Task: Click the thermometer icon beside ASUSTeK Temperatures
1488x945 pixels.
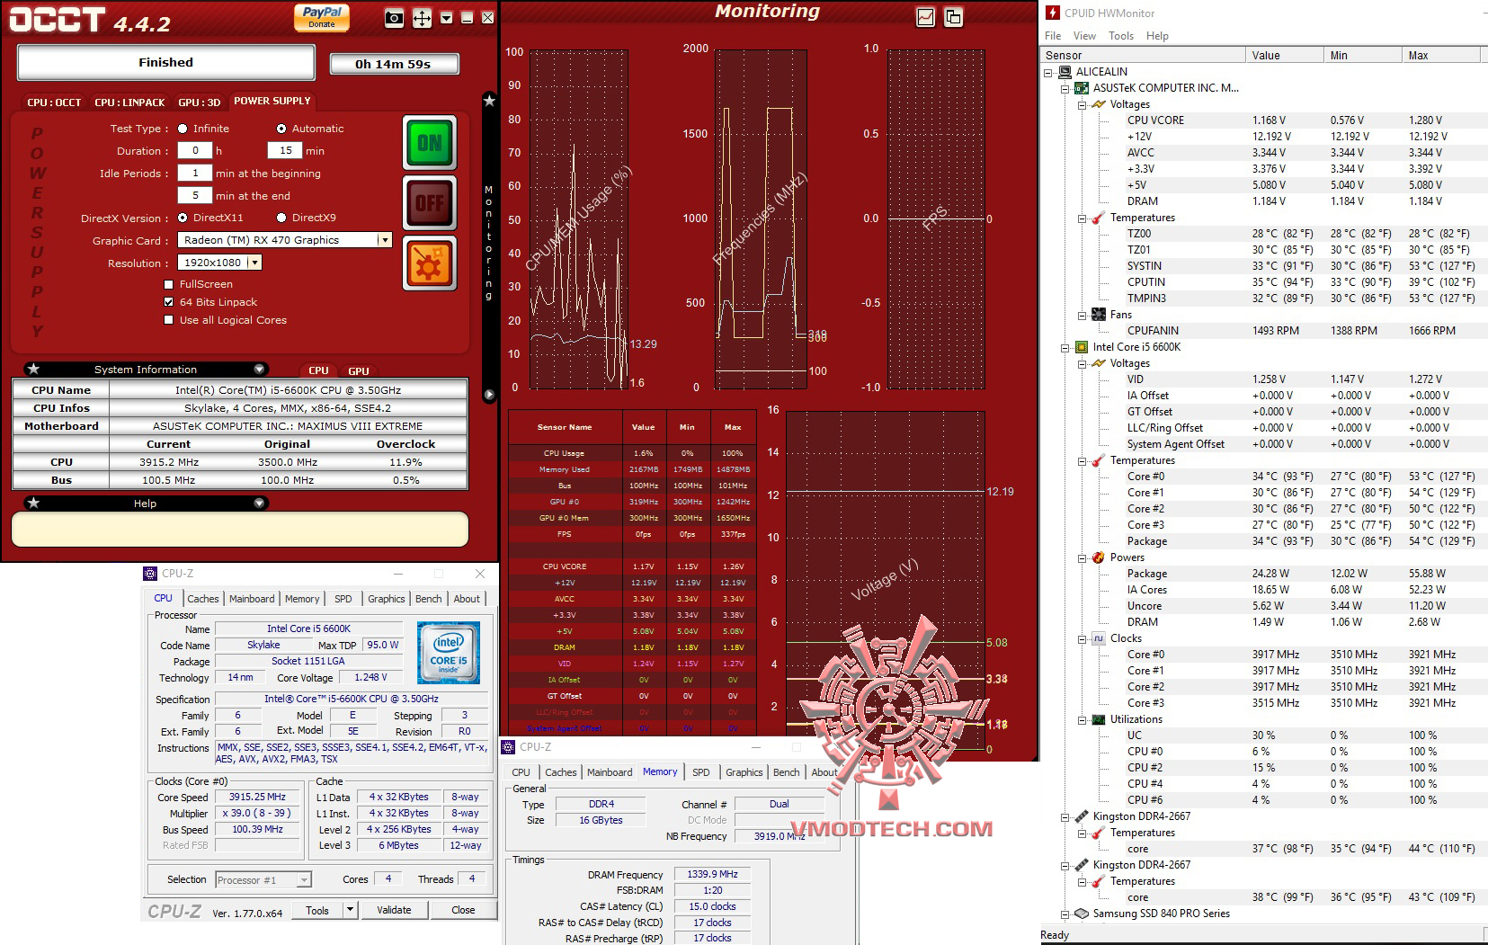Action: click(1099, 218)
